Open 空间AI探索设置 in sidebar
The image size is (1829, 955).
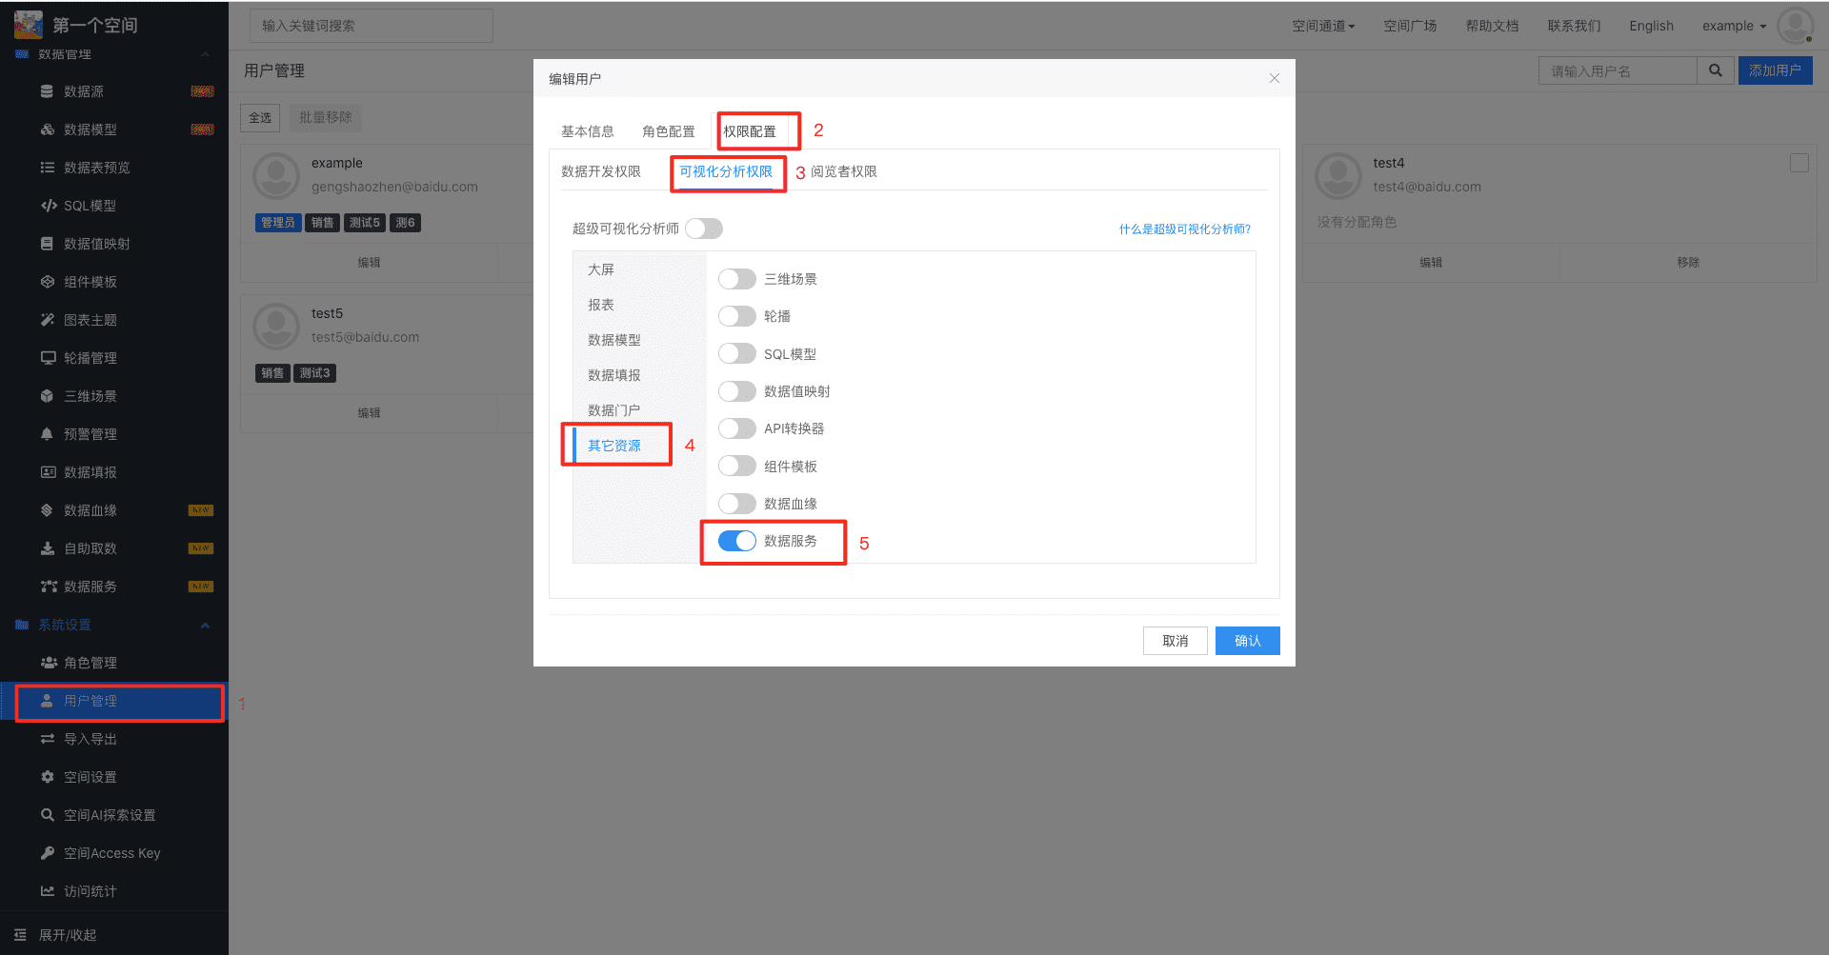(110, 815)
